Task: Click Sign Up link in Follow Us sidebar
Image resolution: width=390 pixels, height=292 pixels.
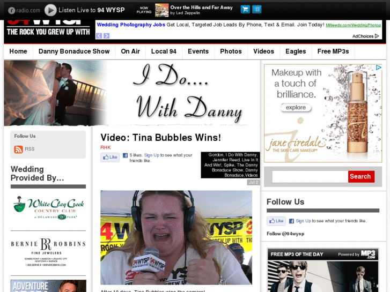Action: tap(303, 221)
